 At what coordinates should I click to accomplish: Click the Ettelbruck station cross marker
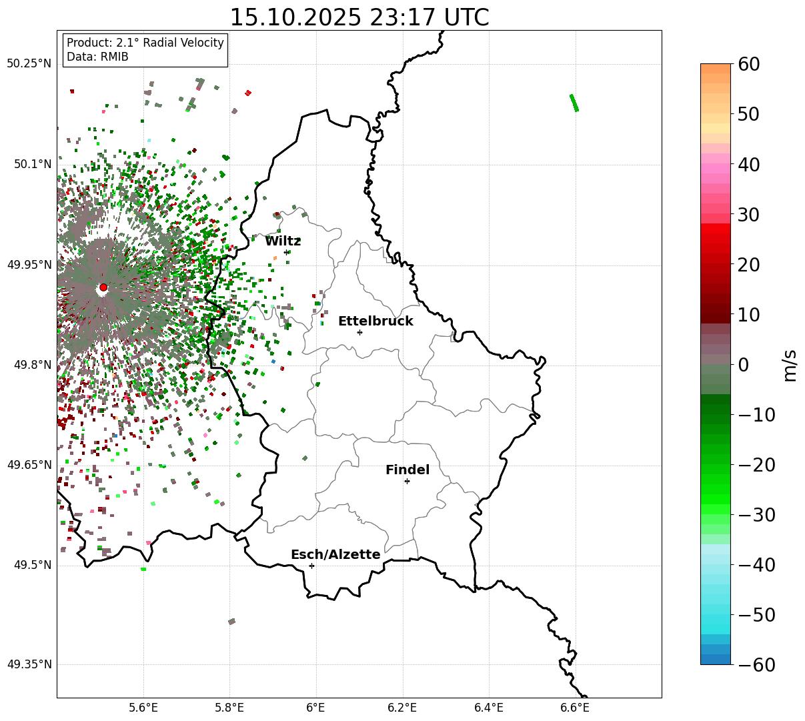click(x=359, y=332)
